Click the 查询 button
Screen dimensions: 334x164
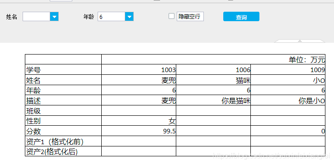click(241, 17)
